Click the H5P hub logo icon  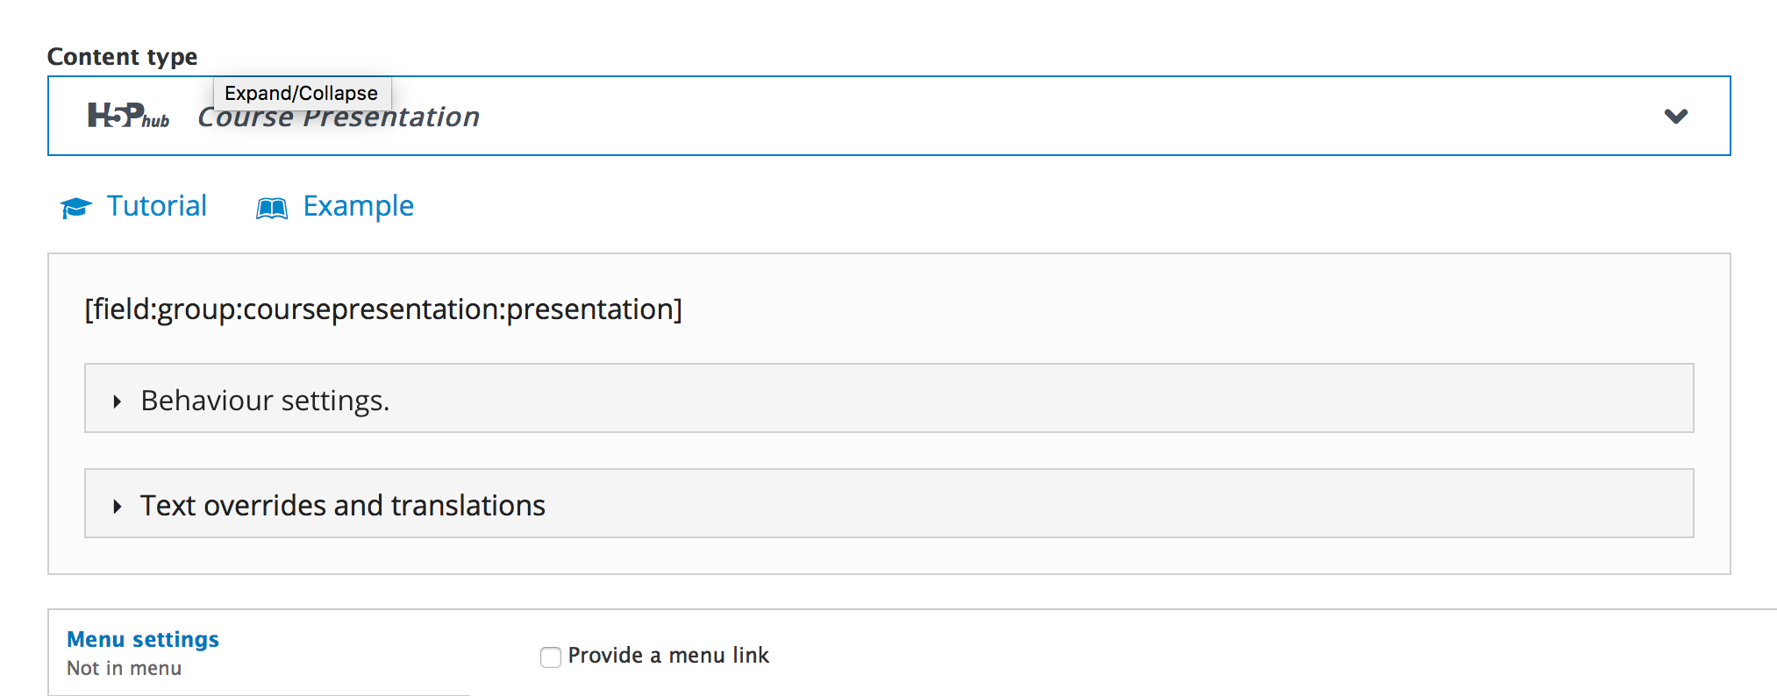[x=128, y=116]
